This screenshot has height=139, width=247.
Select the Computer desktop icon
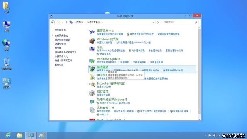[x=7, y=26]
